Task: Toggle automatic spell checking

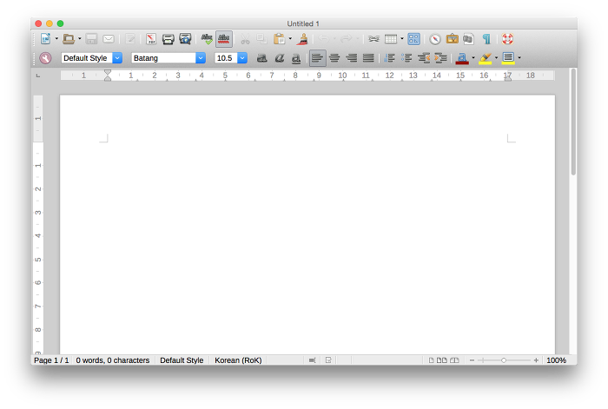Action: click(224, 39)
